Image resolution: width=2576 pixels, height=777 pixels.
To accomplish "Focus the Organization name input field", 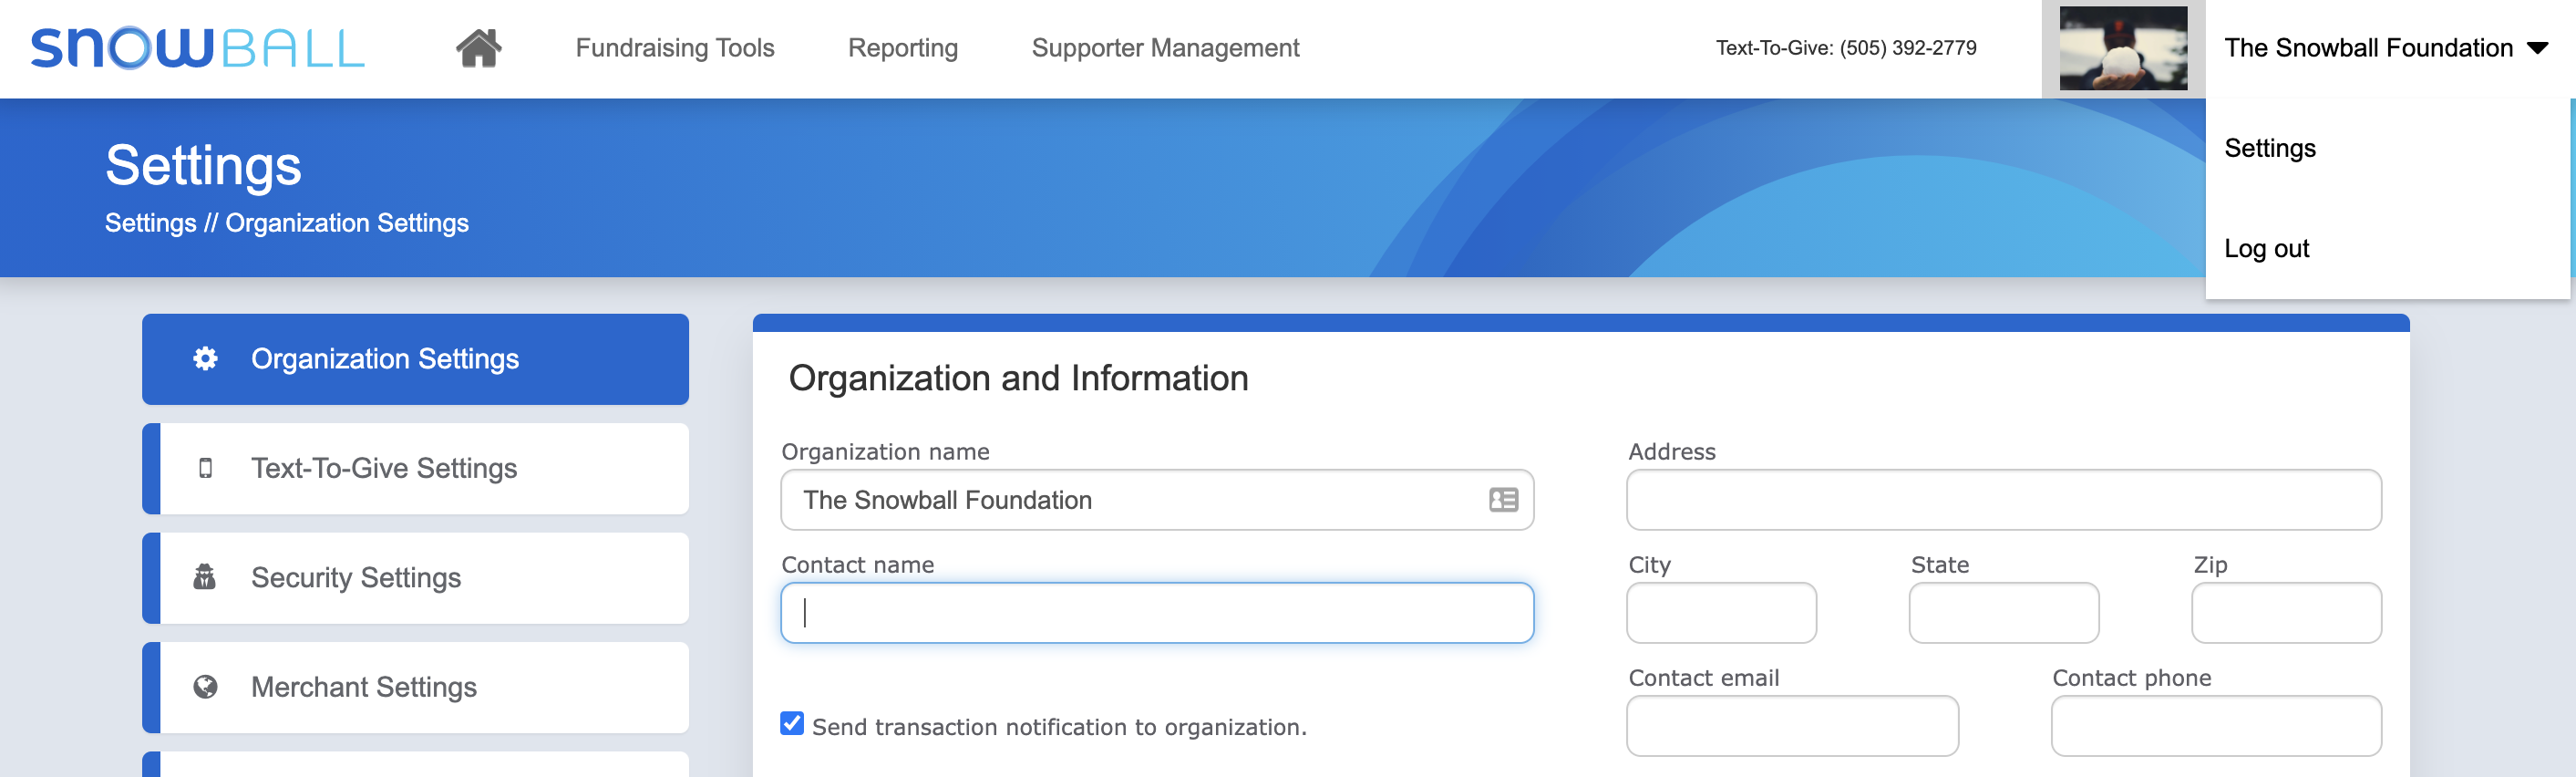I will pyautogui.click(x=1157, y=500).
